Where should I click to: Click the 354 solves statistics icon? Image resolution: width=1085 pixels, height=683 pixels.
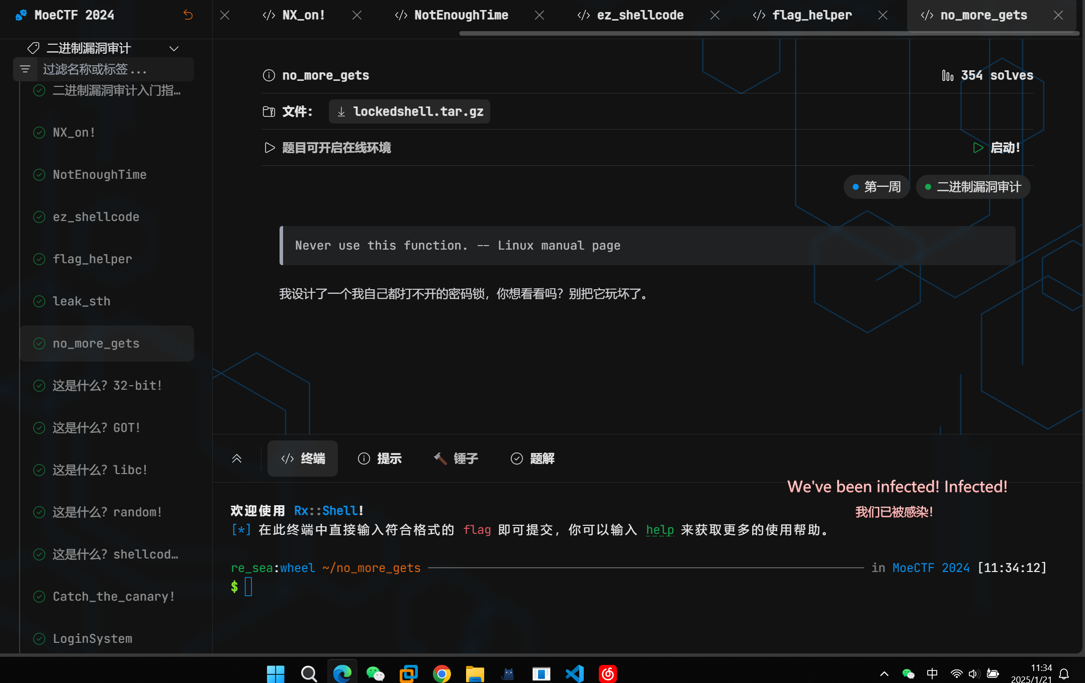[948, 75]
